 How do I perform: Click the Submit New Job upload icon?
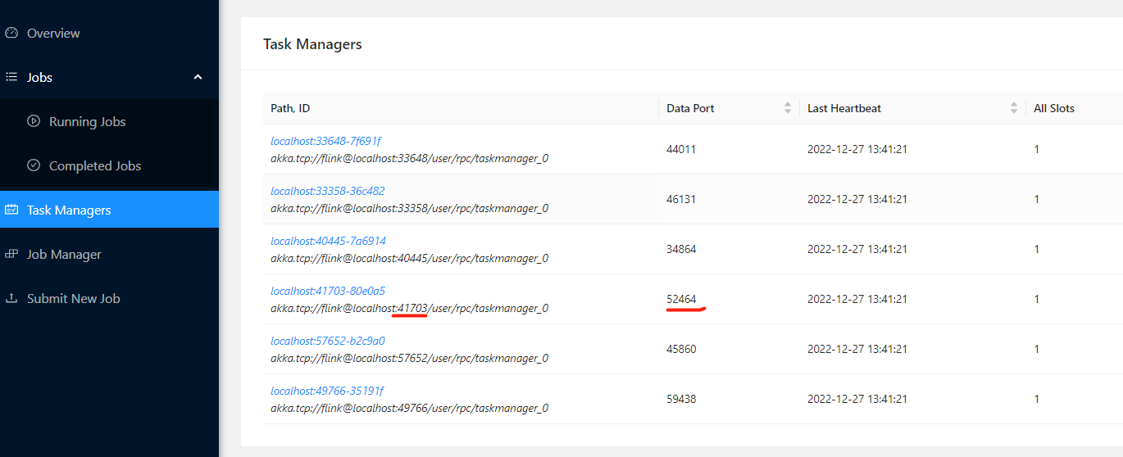(x=11, y=298)
